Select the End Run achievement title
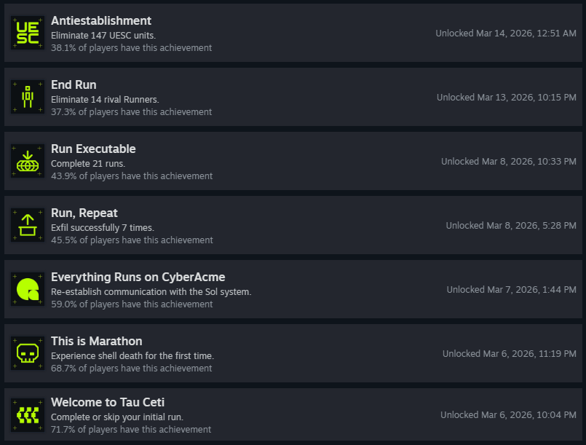This screenshot has height=445, width=586. tap(74, 85)
